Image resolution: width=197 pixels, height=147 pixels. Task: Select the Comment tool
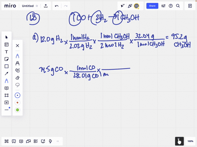(7, 88)
